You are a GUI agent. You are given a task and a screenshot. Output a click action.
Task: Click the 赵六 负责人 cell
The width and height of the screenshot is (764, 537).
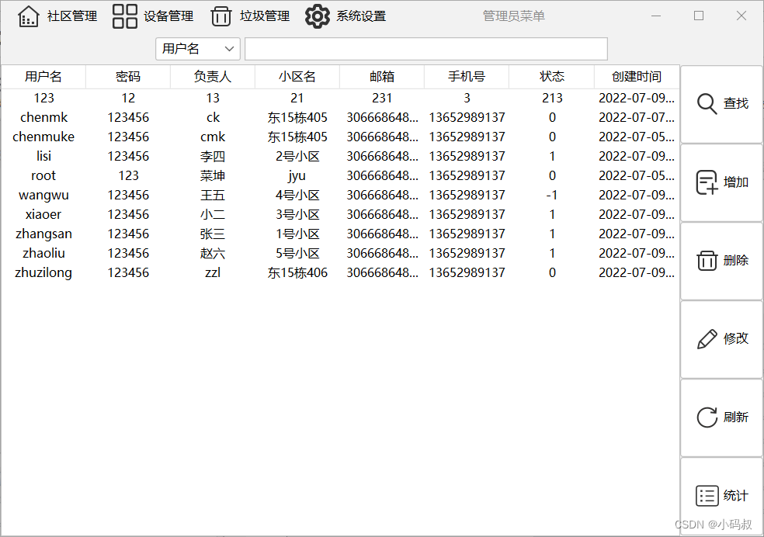pos(213,254)
